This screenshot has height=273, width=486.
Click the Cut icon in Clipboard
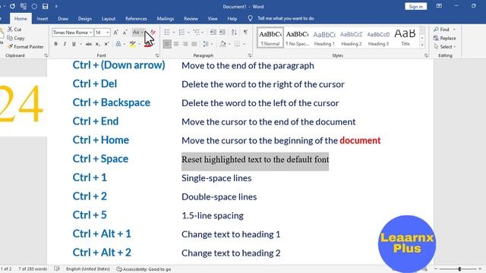(x=10, y=30)
